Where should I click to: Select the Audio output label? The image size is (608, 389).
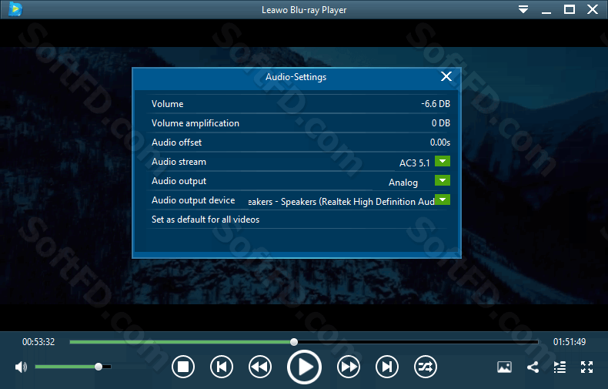tap(179, 181)
